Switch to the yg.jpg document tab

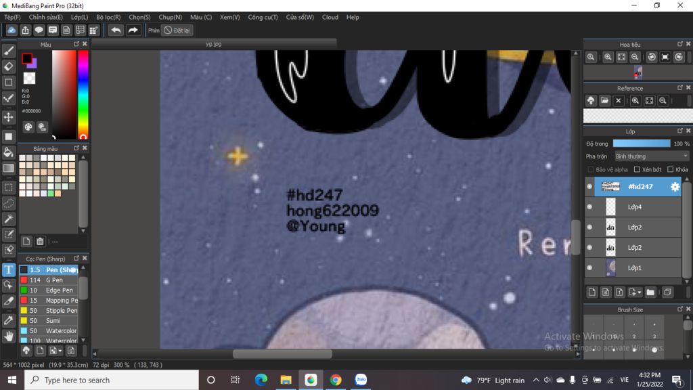point(214,44)
